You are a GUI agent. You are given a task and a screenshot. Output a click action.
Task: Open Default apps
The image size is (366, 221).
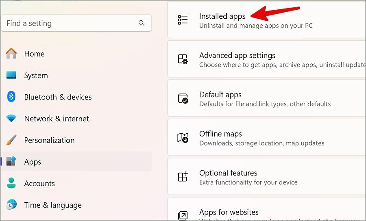coord(220,95)
